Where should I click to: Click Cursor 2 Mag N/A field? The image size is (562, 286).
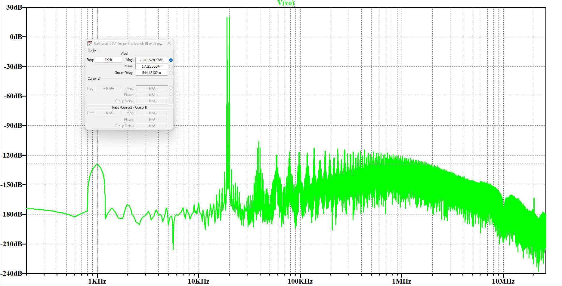click(x=151, y=88)
